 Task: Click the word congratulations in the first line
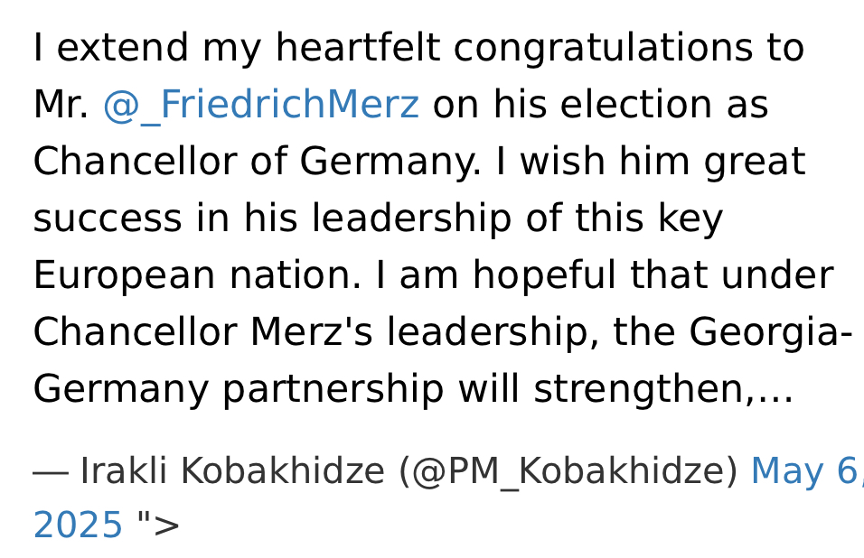603,49
